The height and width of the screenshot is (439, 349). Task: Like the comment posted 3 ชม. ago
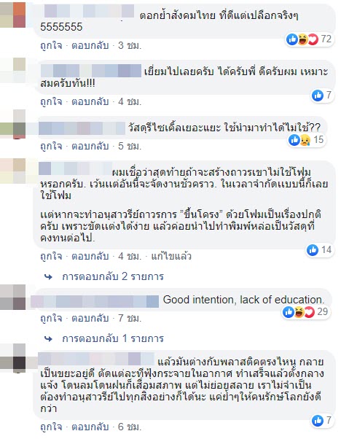click(52, 45)
